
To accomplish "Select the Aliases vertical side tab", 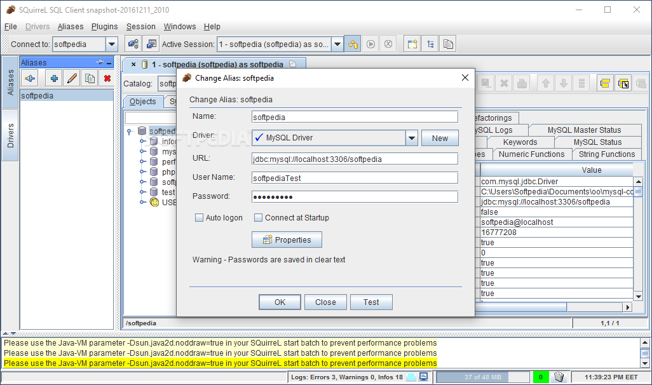I will tap(10, 83).
